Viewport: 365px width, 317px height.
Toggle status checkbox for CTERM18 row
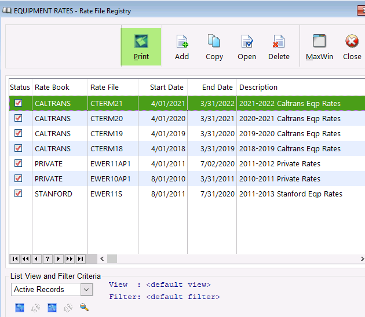point(18,148)
